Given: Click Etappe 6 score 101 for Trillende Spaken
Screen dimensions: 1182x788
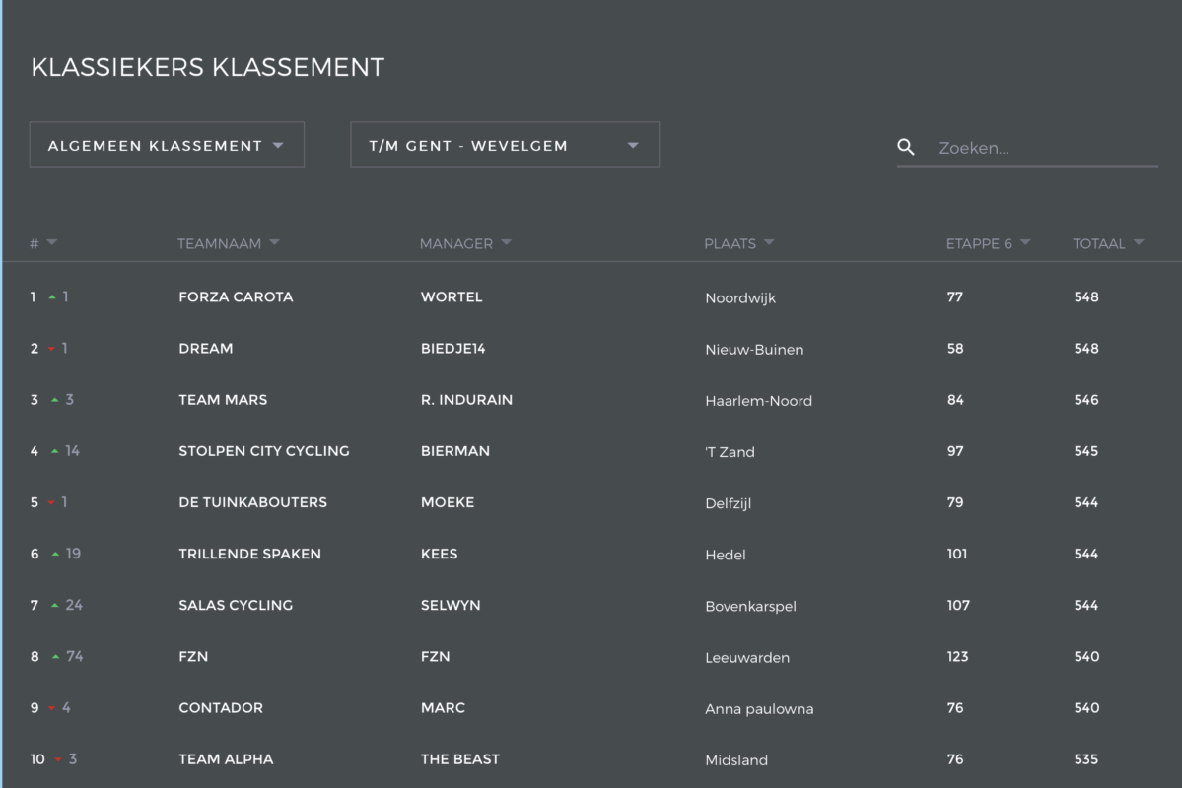Looking at the screenshot, I should [x=956, y=553].
